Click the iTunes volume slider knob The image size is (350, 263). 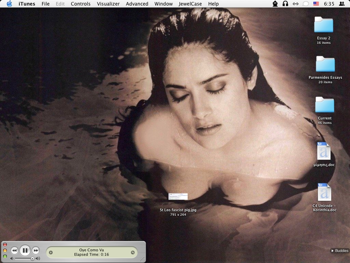tap(32, 259)
